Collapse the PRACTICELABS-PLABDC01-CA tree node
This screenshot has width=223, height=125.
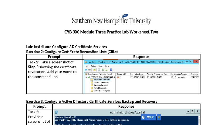pos(86,77)
